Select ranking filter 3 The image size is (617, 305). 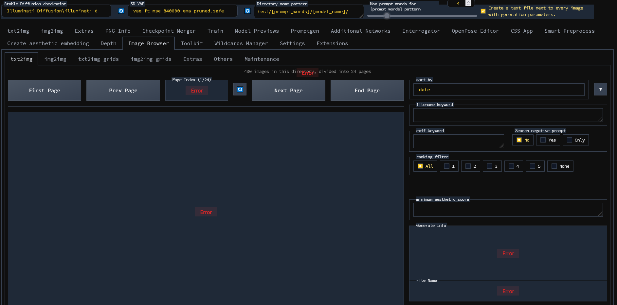pos(489,166)
